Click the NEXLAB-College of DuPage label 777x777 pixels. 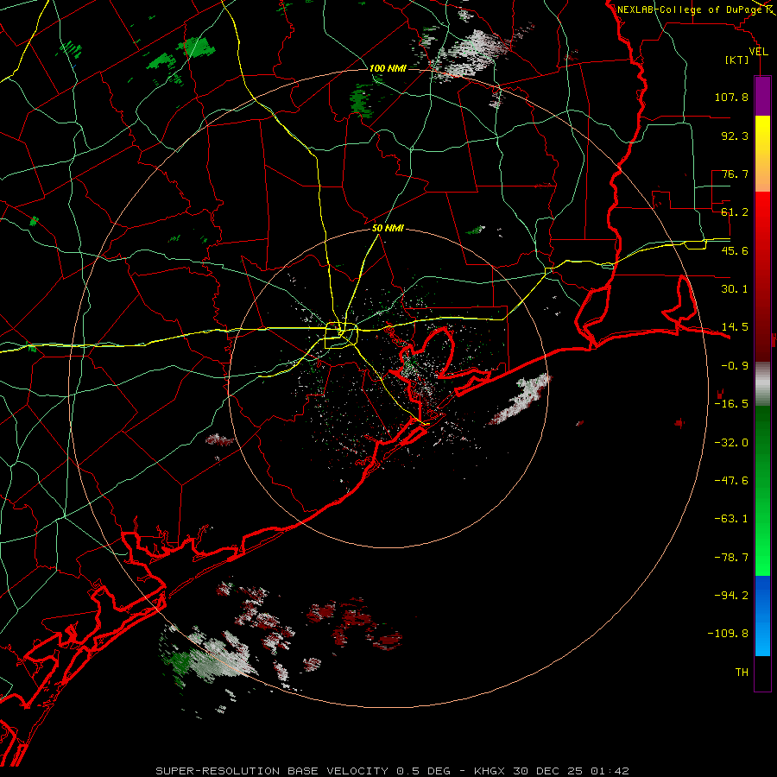point(692,9)
